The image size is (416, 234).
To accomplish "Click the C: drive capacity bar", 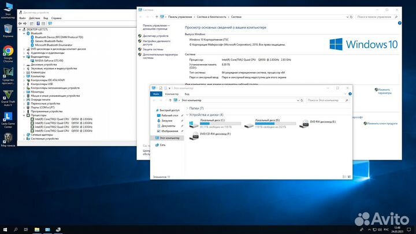I will coord(220,124).
